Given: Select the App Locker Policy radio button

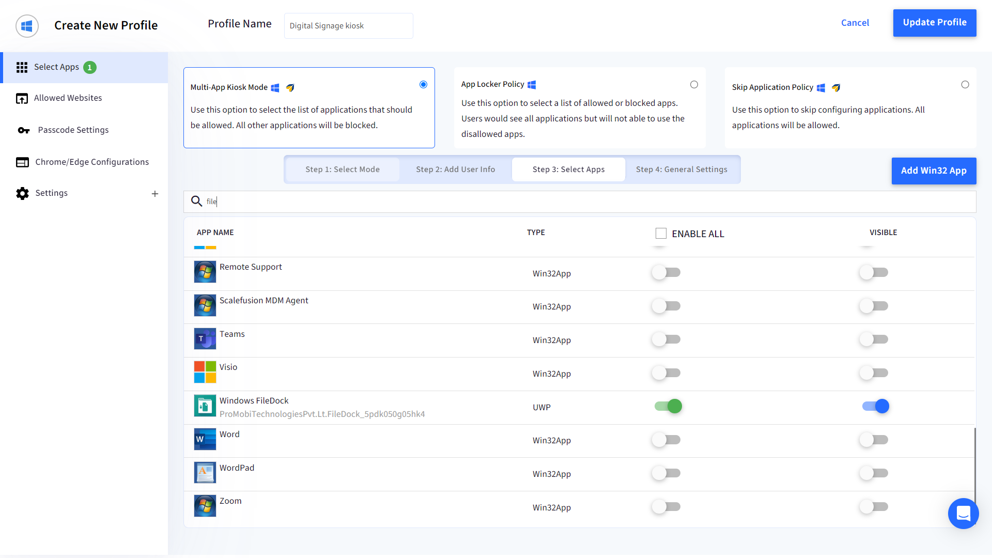Looking at the screenshot, I should pyautogui.click(x=694, y=85).
